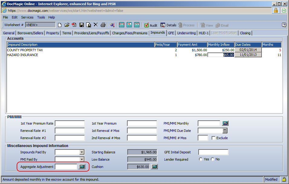
Task: Click the Pmts/Year column header
Action: (x=166, y=45)
